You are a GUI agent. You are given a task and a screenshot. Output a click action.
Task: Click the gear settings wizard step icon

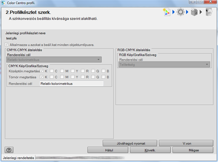click(180, 12)
